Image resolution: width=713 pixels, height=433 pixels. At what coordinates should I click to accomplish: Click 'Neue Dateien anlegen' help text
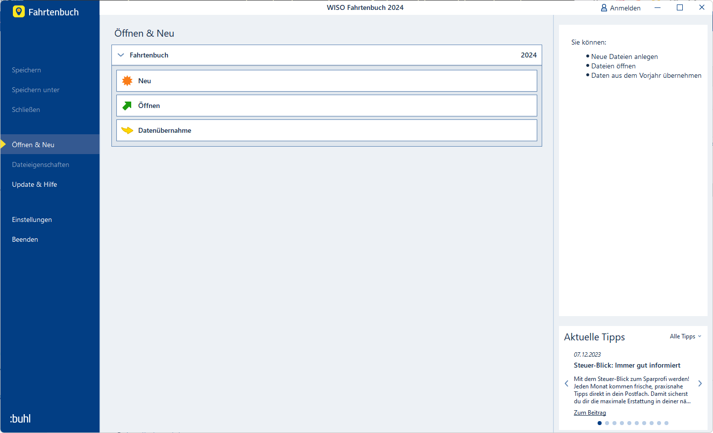click(624, 56)
